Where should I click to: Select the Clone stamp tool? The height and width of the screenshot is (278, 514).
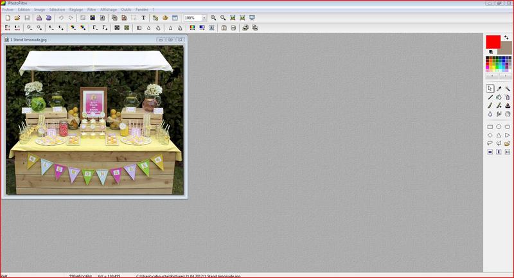pyautogui.click(x=508, y=105)
